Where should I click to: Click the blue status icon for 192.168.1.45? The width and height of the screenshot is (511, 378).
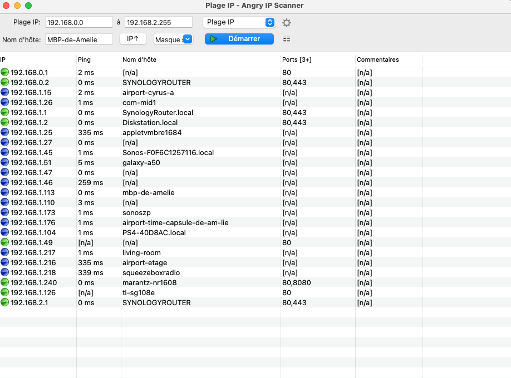(4, 152)
